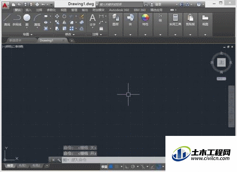The height and width of the screenshot is (172, 237).
Task: Select the Arc (圆弧) tool
Action: 37,19
